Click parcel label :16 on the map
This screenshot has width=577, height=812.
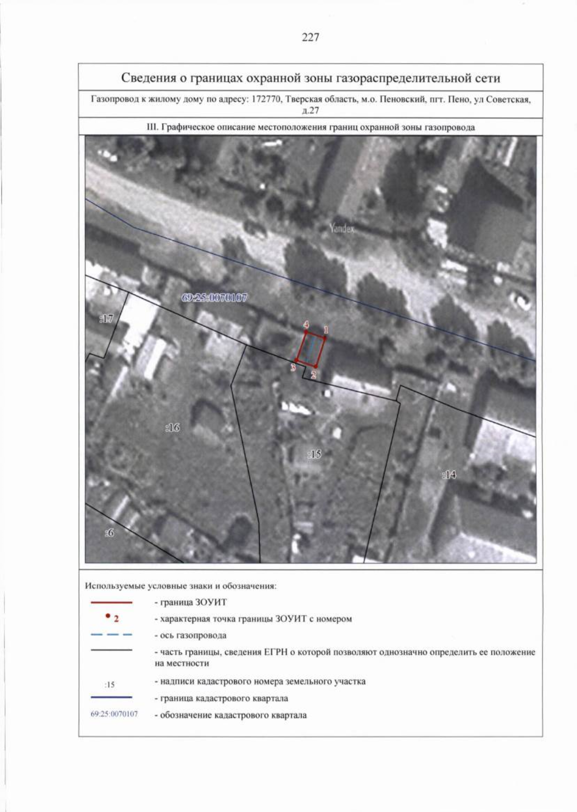click(172, 427)
